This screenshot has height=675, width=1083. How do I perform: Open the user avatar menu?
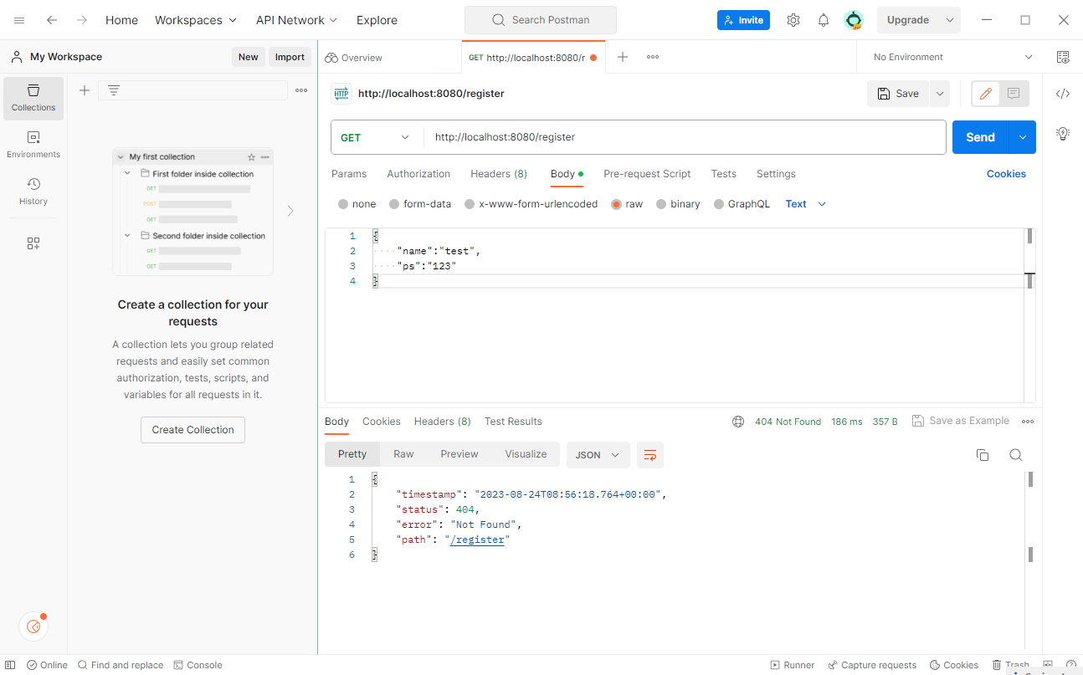pyautogui.click(x=853, y=20)
